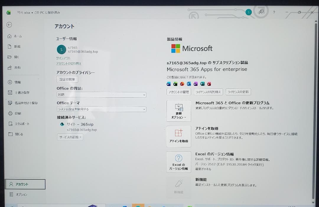Expand the Office の背景 dropdown
The height and width of the screenshot is (207, 319).
[x=101, y=95]
